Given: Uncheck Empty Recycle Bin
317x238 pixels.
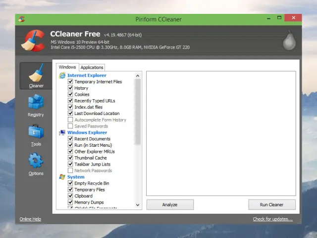Looking at the screenshot, I should [70, 183].
